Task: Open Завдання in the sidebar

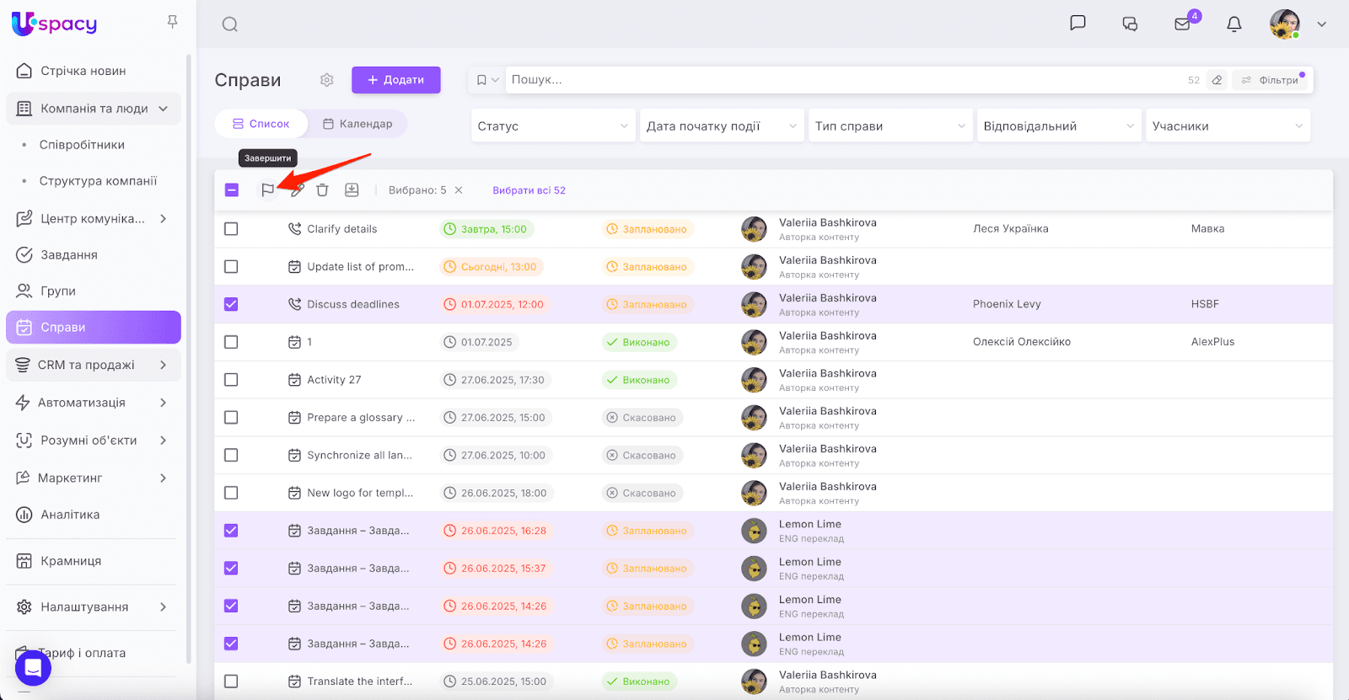Action: [x=69, y=254]
